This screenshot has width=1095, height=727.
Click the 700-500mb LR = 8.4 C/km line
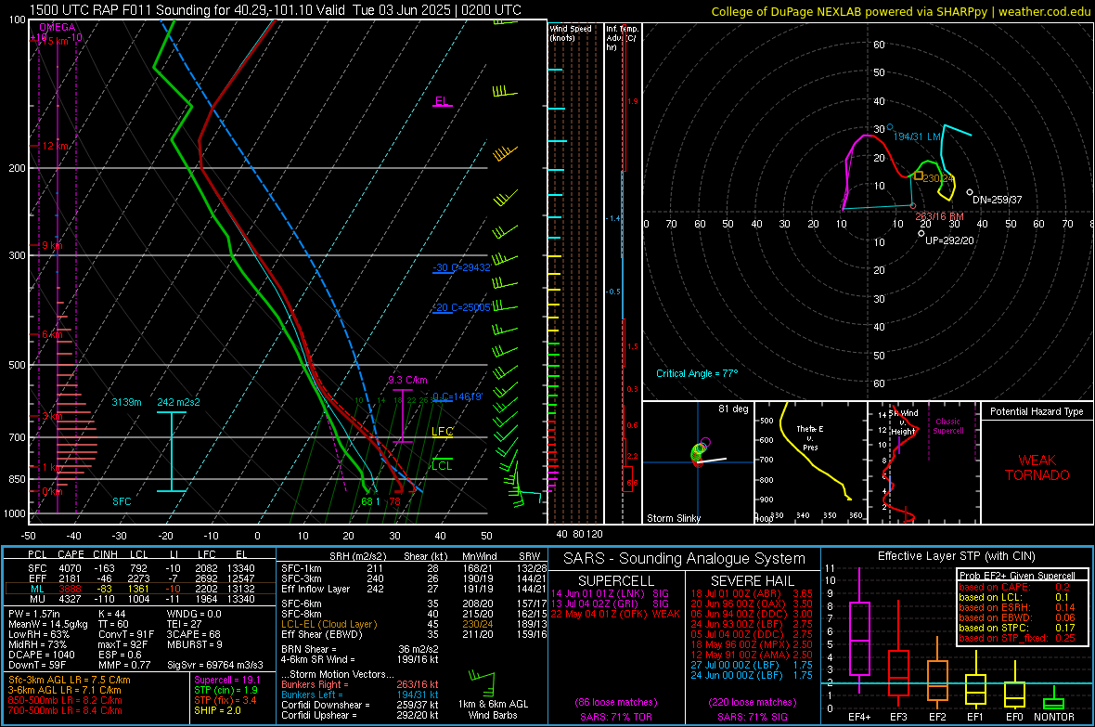click(65, 711)
